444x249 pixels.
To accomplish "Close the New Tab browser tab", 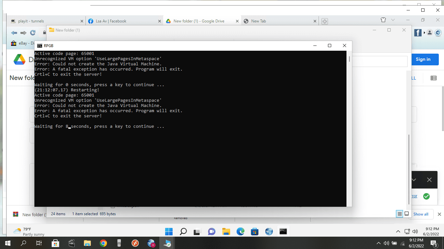I will coord(315,21).
